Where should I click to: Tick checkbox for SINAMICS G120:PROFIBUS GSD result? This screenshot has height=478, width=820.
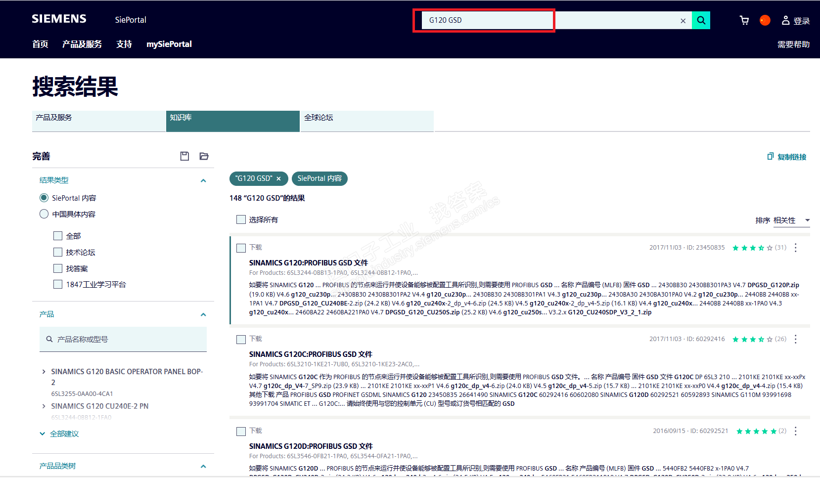pos(241,248)
